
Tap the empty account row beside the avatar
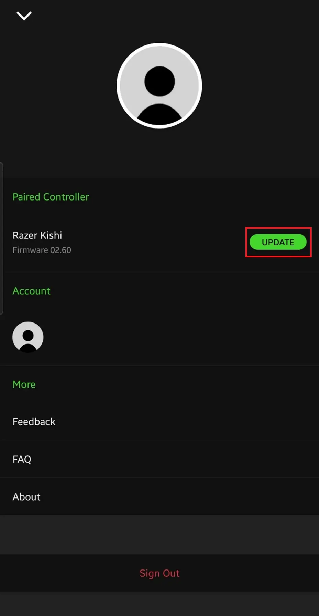(x=179, y=337)
